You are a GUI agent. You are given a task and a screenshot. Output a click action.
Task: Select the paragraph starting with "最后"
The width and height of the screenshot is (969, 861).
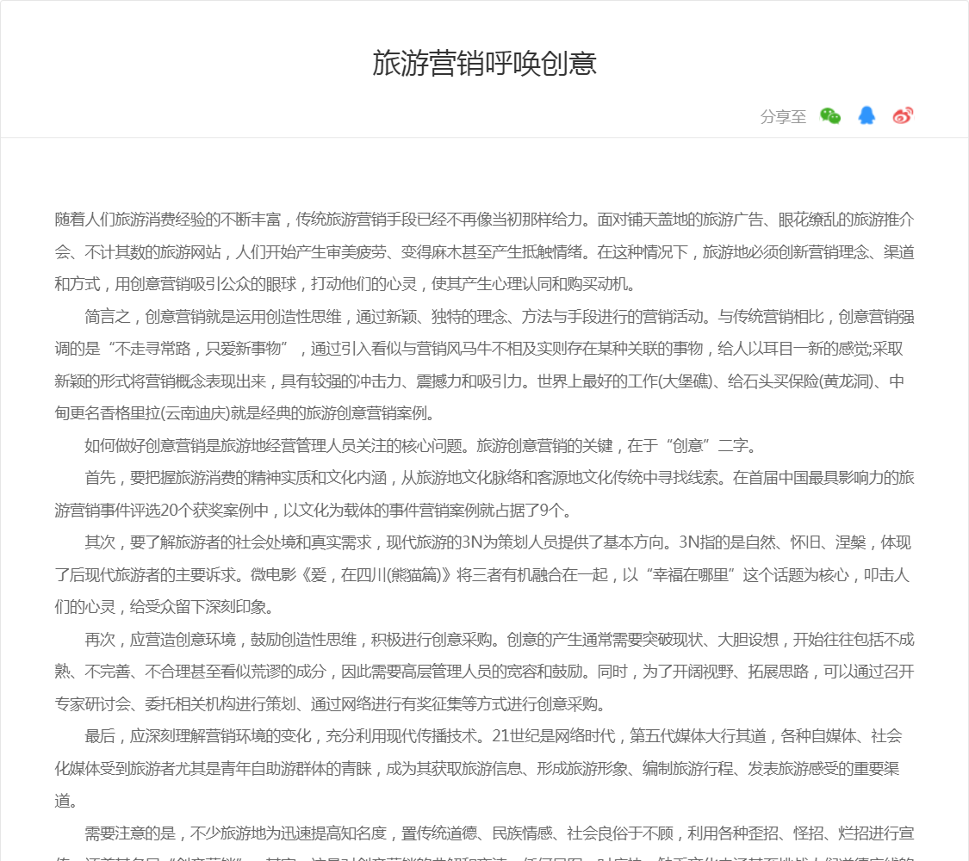tap(484, 767)
